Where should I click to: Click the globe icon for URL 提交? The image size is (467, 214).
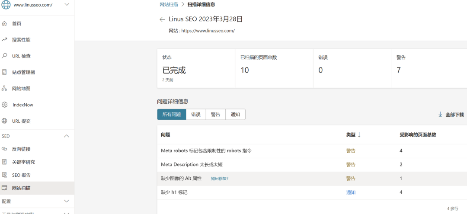click(4, 121)
